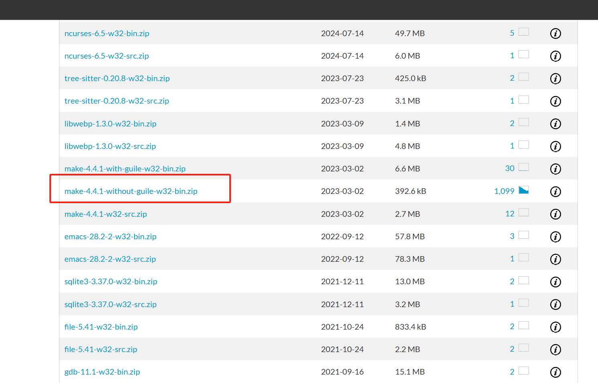Show info for tree-sitter-0.20.8-w32-src.zip
Screen dimensions: 598x383
tap(555, 101)
